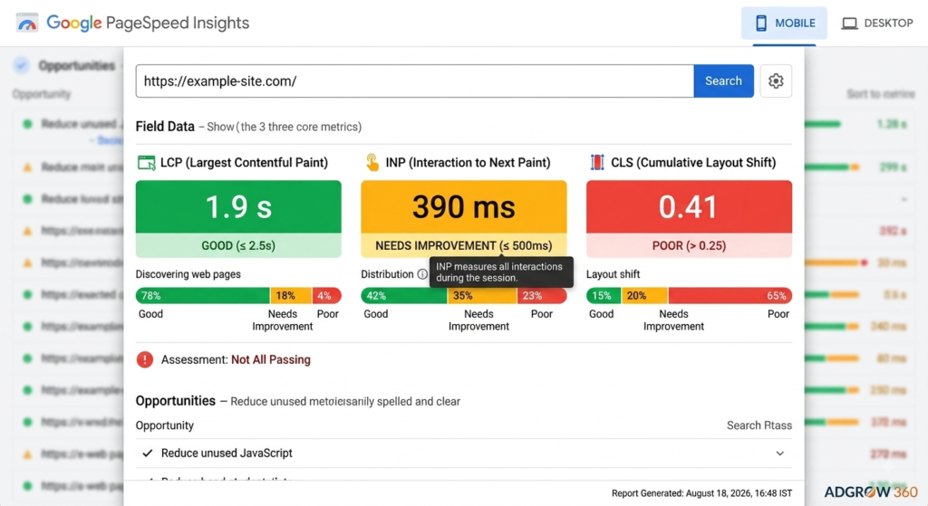Image resolution: width=928 pixels, height=506 pixels.
Task: Click the LCP 1.9 s score card
Action: [x=238, y=219]
